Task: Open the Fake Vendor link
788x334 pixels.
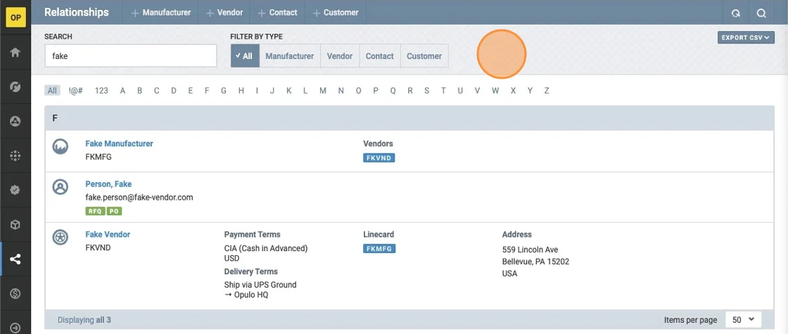Action: pos(108,234)
